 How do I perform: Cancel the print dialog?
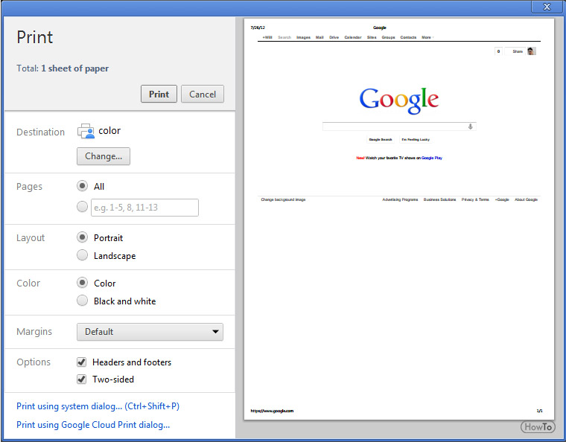coord(203,94)
